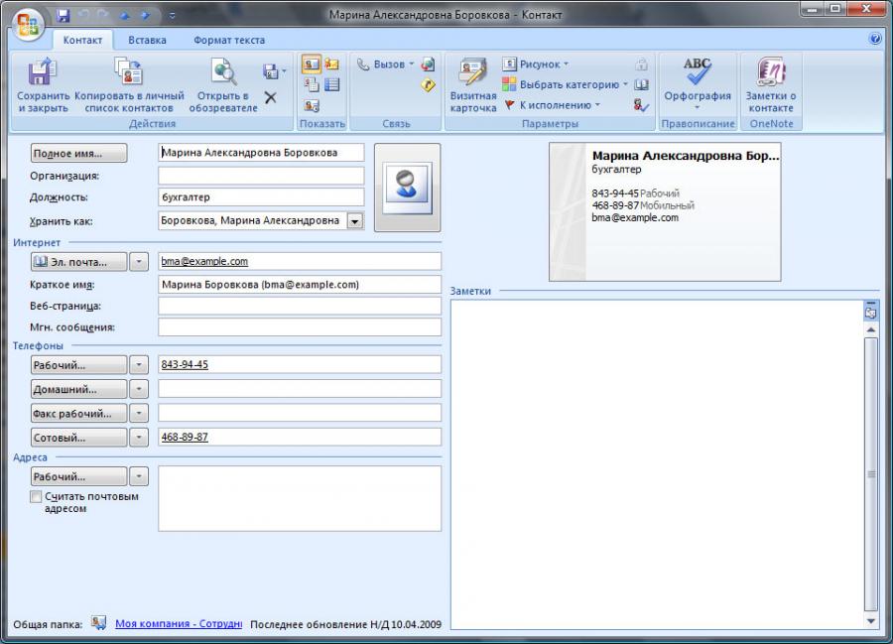
Task: Click the mobile phone field 468-89-87
Action: (300, 437)
